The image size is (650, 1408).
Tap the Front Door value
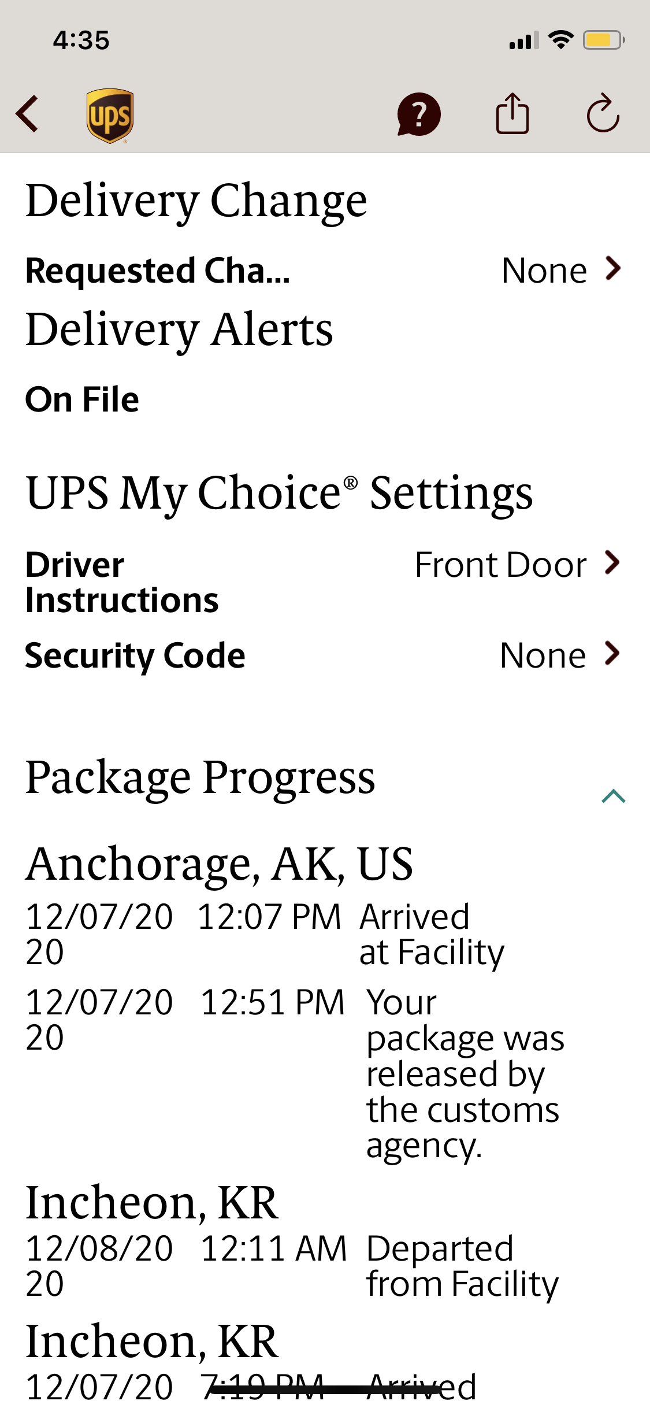500,565
